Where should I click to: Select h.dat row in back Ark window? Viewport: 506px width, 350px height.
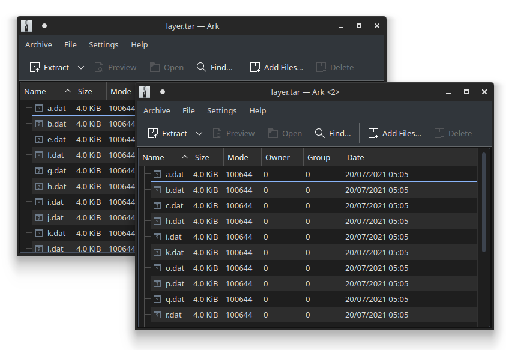pos(83,186)
